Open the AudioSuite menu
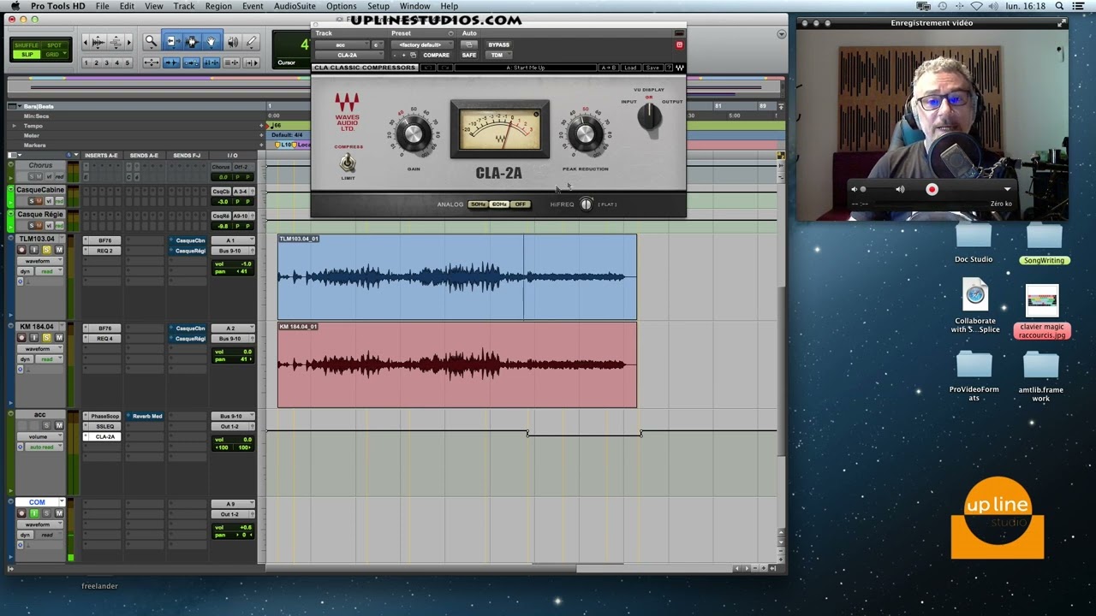Viewport: 1096px width, 616px height. pyautogui.click(x=295, y=6)
